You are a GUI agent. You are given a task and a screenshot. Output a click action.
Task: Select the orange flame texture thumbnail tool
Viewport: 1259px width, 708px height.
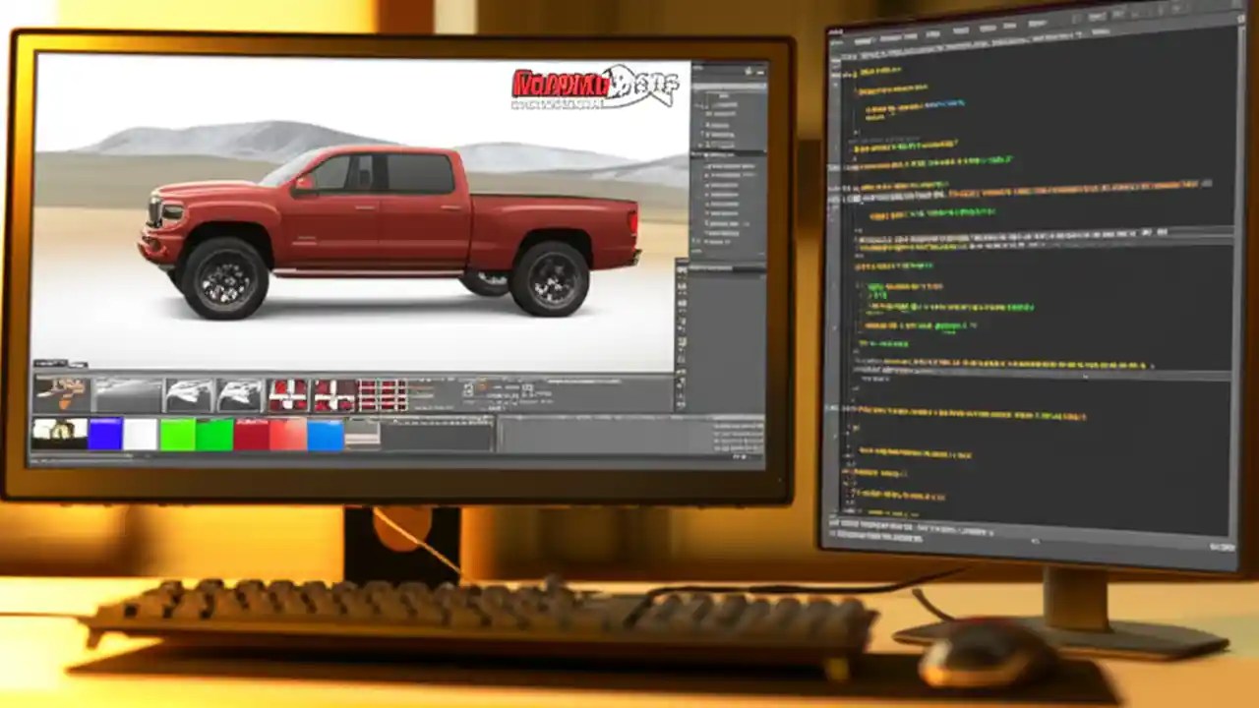click(64, 391)
